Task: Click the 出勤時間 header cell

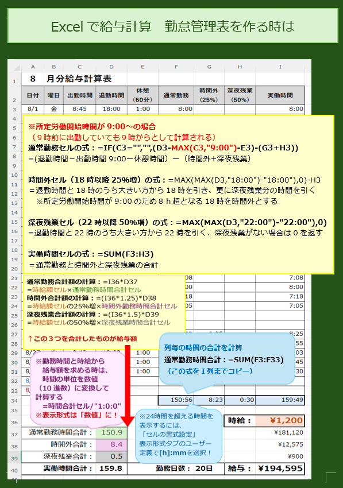Action: point(80,95)
